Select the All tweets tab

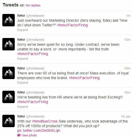click(22, 5)
